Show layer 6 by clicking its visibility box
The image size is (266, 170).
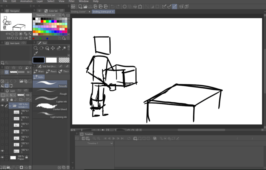click(2, 112)
